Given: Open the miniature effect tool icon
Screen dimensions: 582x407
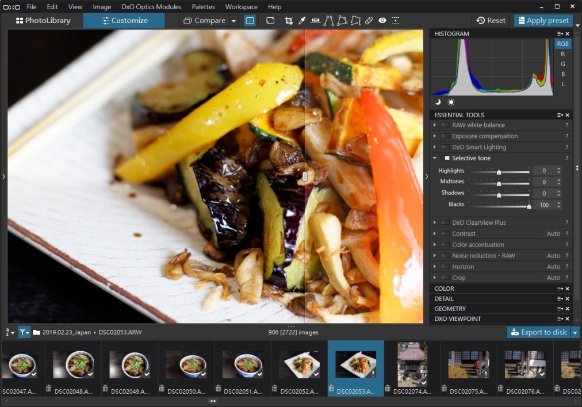Looking at the screenshot, I should [396, 21].
